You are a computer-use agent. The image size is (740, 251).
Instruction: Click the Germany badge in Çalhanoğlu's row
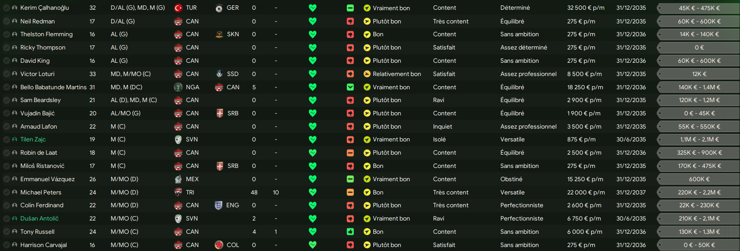coord(219,8)
